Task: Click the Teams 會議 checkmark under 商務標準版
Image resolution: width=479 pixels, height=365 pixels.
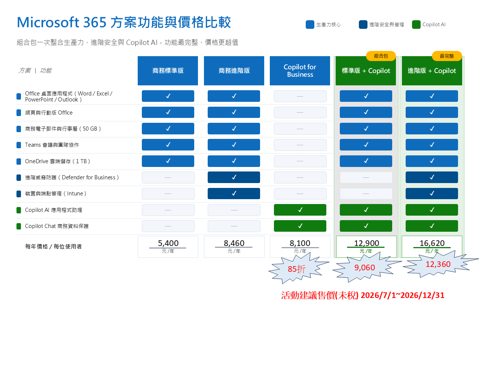Action: pyautogui.click(x=168, y=145)
